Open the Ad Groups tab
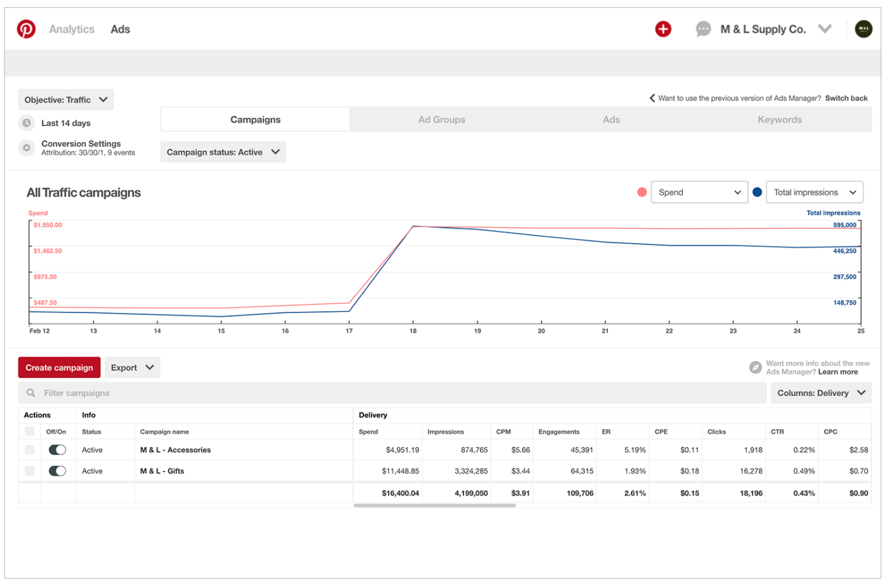 tap(442, 119)
